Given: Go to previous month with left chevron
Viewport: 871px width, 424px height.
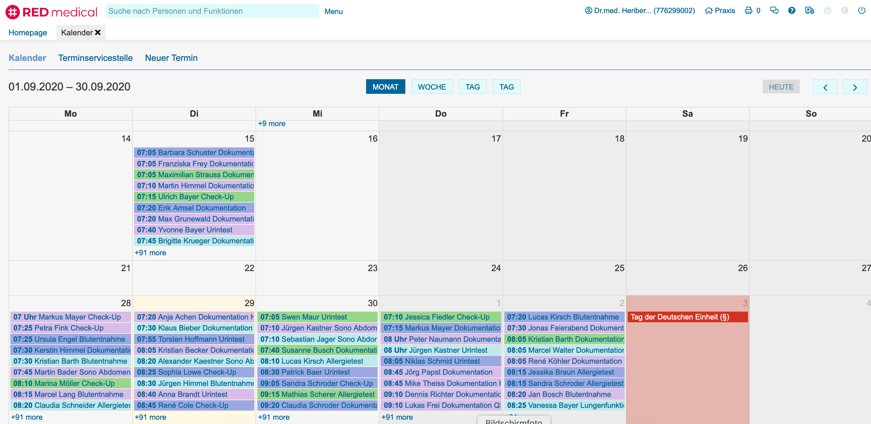Looking at the screenshot, I should tap(825, 87).
